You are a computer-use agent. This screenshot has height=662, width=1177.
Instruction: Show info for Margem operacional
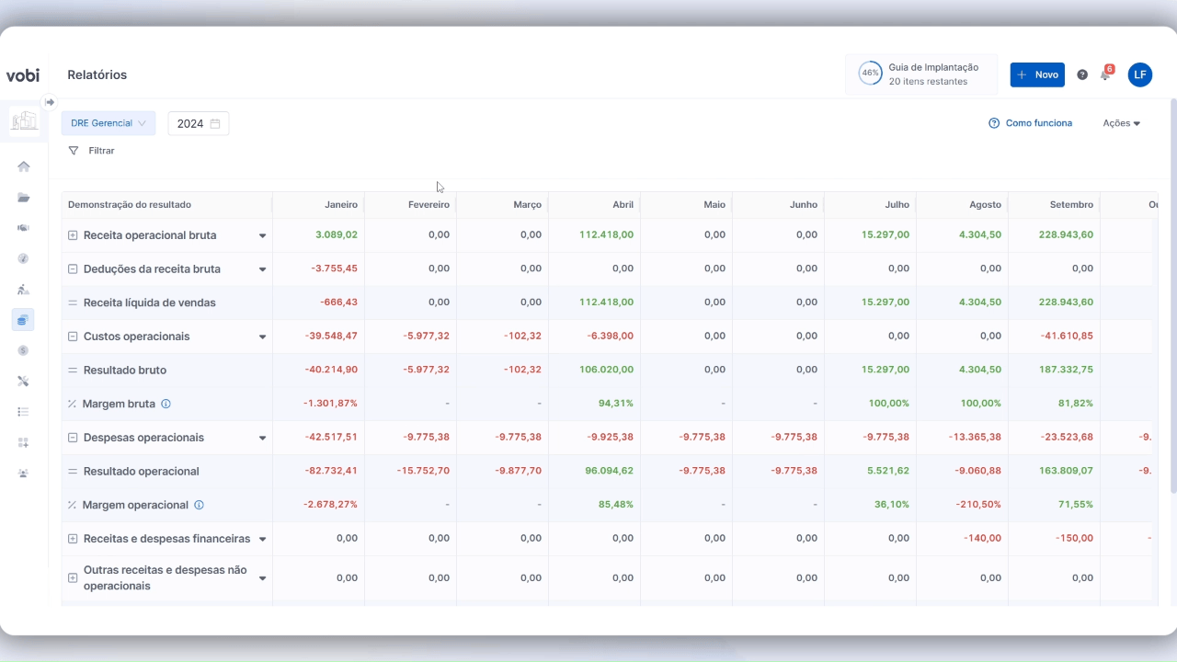click(x=199, y=505)
